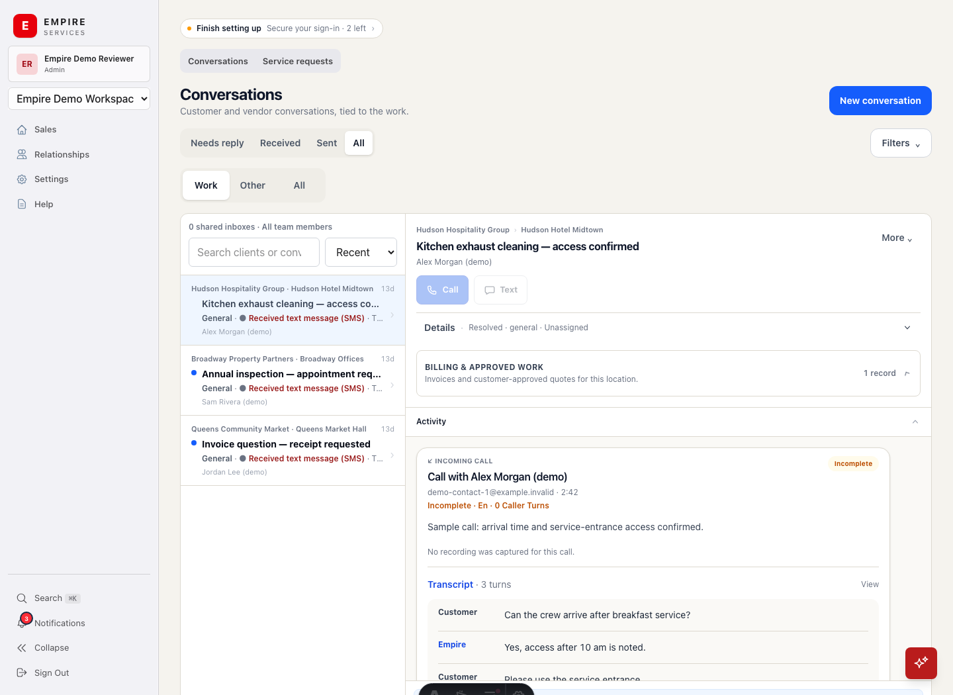
Task: Open Notifications bell with red badge
Action: (23, 622)
